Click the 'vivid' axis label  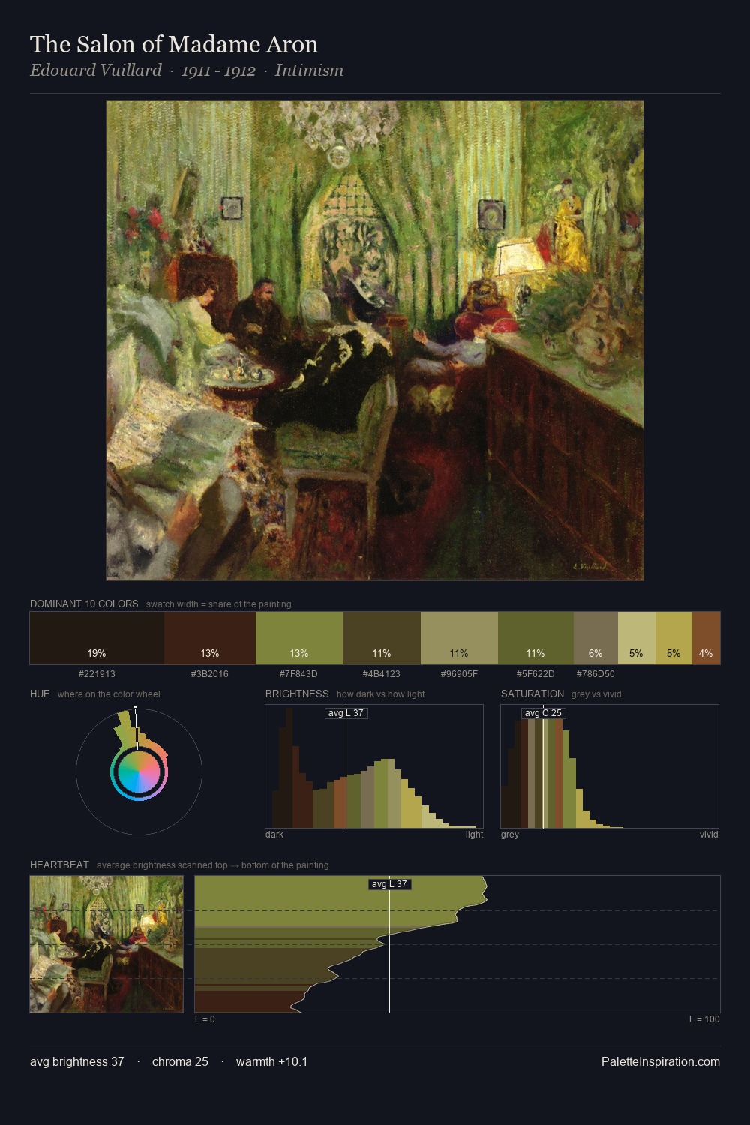(x=709, y=834)
